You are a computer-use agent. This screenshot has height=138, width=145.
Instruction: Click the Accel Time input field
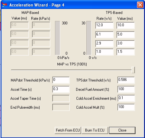pos(61,89)
